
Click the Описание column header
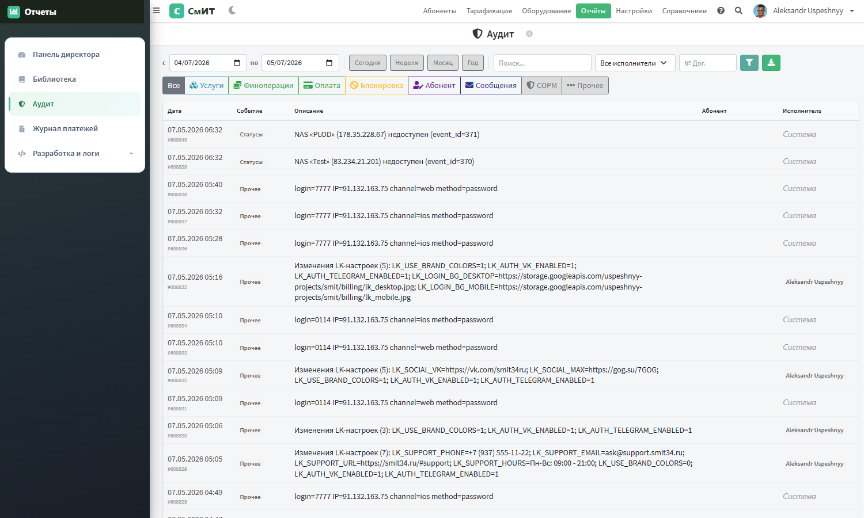coord(309,111)
